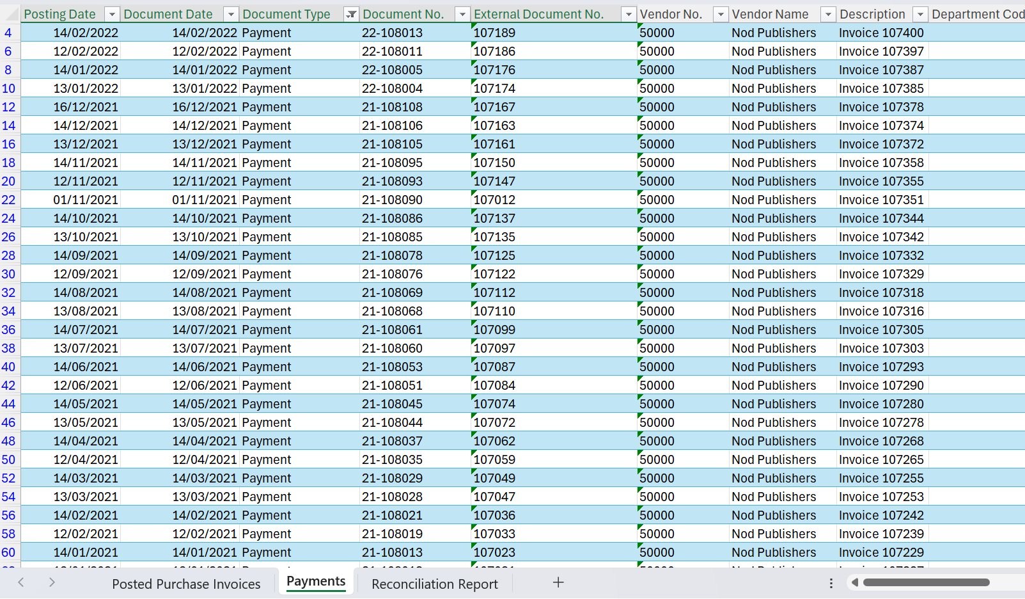The height and width of the screenshot is (599, 1025).
Task: Switch to the Reconciliation Report sheet tab
Action: click(x=434, y=584)
